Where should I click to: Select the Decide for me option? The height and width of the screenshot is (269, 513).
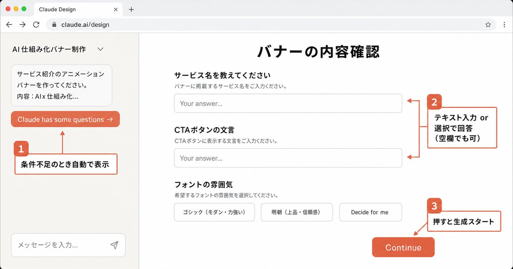coord(371,212)
